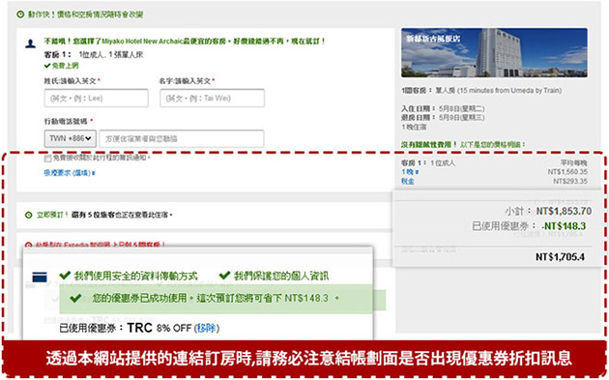Click the NT$1,560.35 nightly rate
Viewport: 609px width, 380px height.
pyautogui.click(x=567, y=172)
